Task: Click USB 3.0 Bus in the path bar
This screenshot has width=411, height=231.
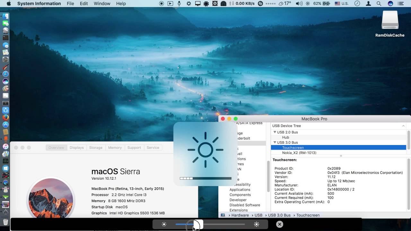Action: pyautogui.click(x=279, y=215)
